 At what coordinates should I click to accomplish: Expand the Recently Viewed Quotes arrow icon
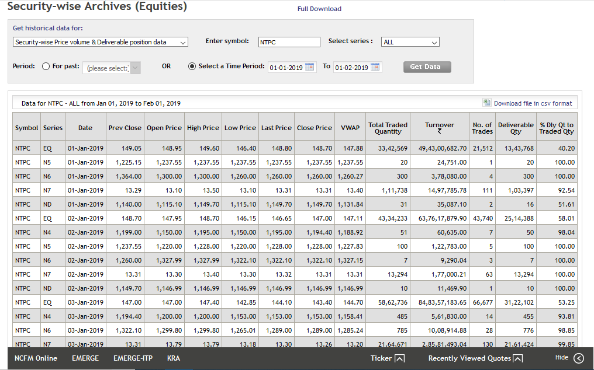point(518,358)
